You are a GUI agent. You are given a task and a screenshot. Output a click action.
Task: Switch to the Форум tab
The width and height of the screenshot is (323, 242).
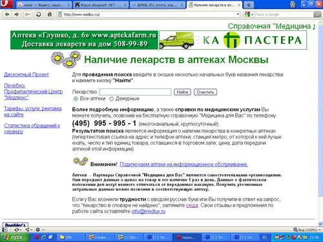pos(101,5)
